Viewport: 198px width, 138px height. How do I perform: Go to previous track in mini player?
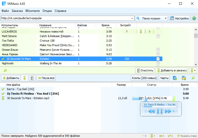click(152, 111)
